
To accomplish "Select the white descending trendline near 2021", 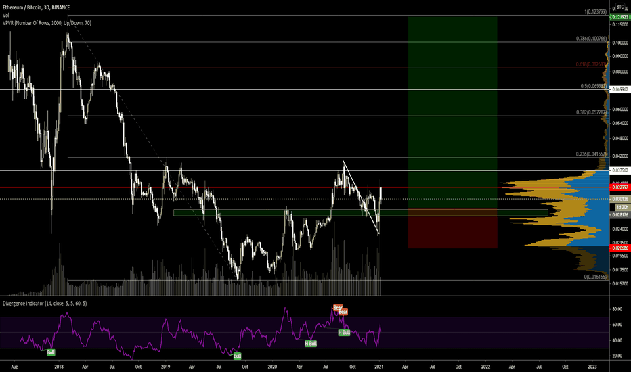I will tap(361, 197).
